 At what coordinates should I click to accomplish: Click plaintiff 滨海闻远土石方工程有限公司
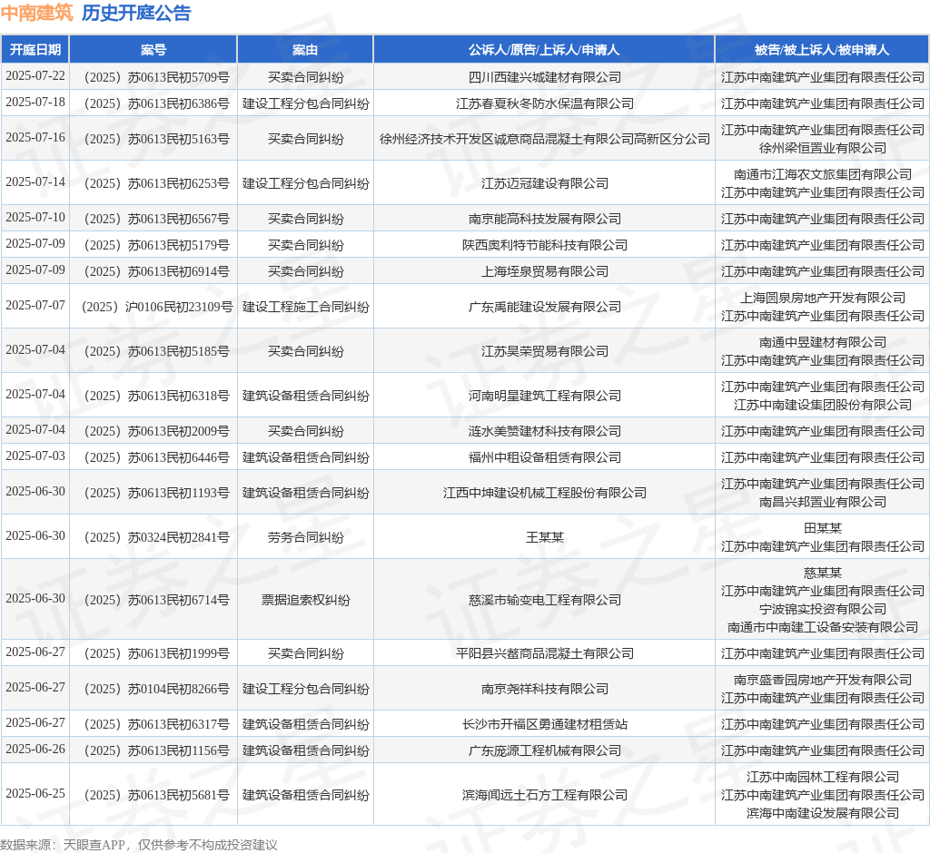point(545,796)
